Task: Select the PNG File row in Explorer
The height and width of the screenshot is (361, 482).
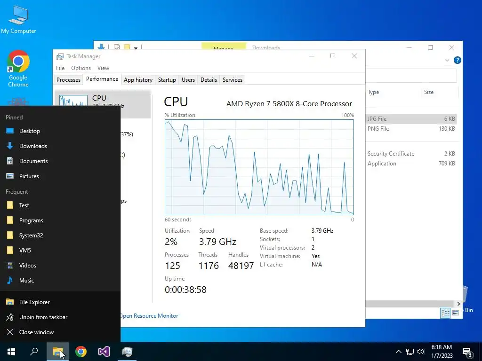Action: pyautogui.click(x=411, y=129)
